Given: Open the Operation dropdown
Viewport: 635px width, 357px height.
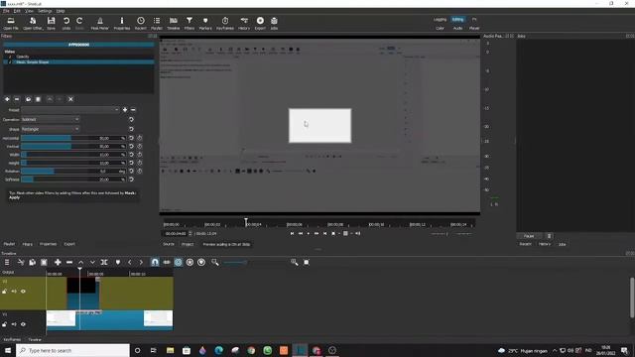Looking at the screenshot, I should pyautogui.click(x=51, y=119).
